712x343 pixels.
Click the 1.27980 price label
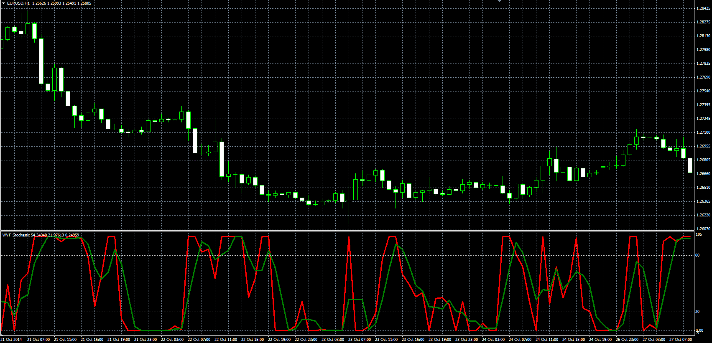[x=704, y=50]
